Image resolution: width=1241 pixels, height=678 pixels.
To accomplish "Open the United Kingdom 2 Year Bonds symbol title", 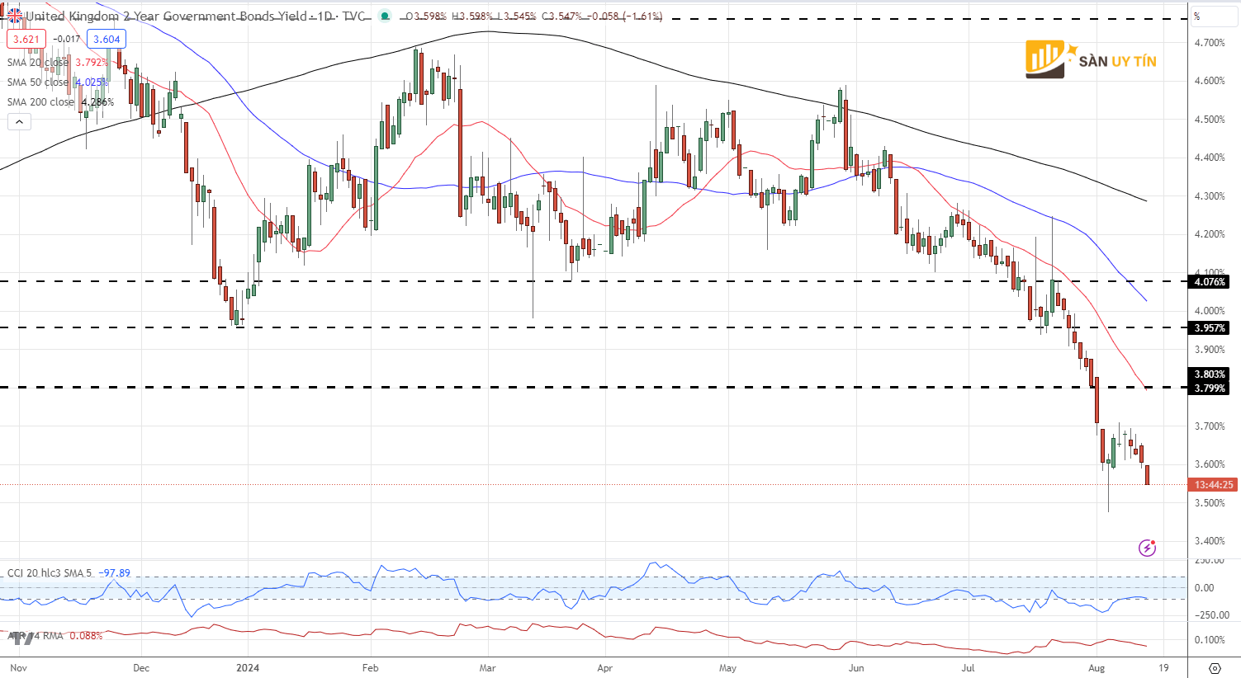I will click(195, 16).
